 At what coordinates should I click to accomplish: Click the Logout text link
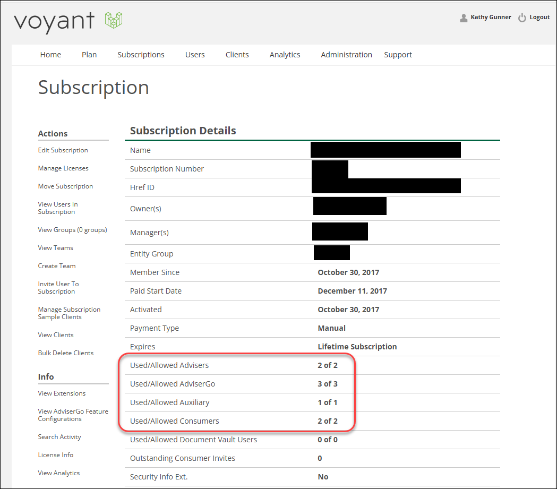[x=539, y=17]
